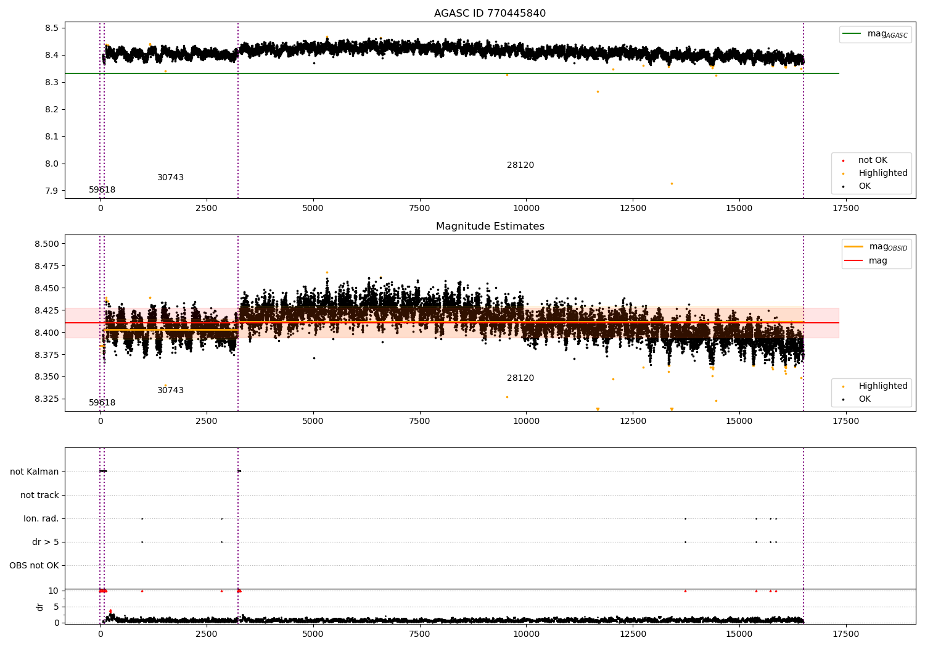Click the 8.3 tick on the top y-axis
This screenshot has height=648, width=925.
[x=52, y=83]
